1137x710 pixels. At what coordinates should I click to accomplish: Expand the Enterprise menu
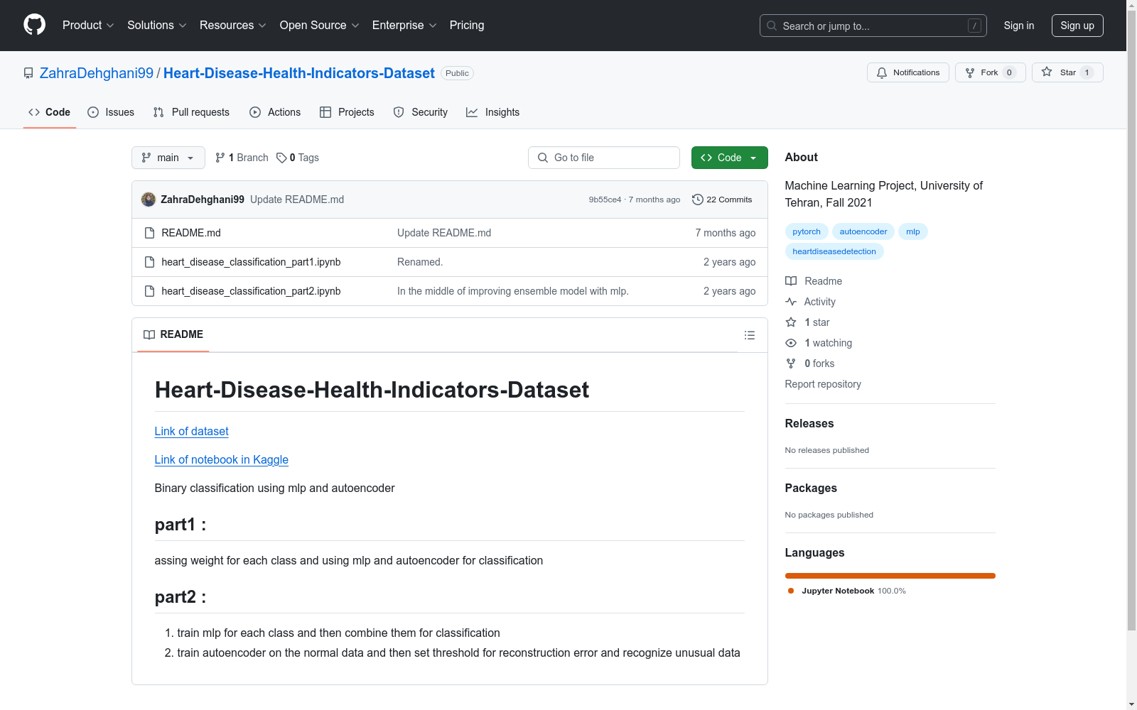click(x=404, y=25)
